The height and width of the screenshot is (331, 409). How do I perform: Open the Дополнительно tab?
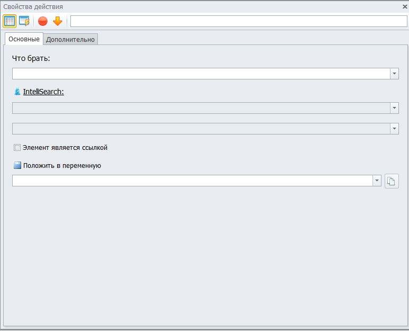point(70,39)
